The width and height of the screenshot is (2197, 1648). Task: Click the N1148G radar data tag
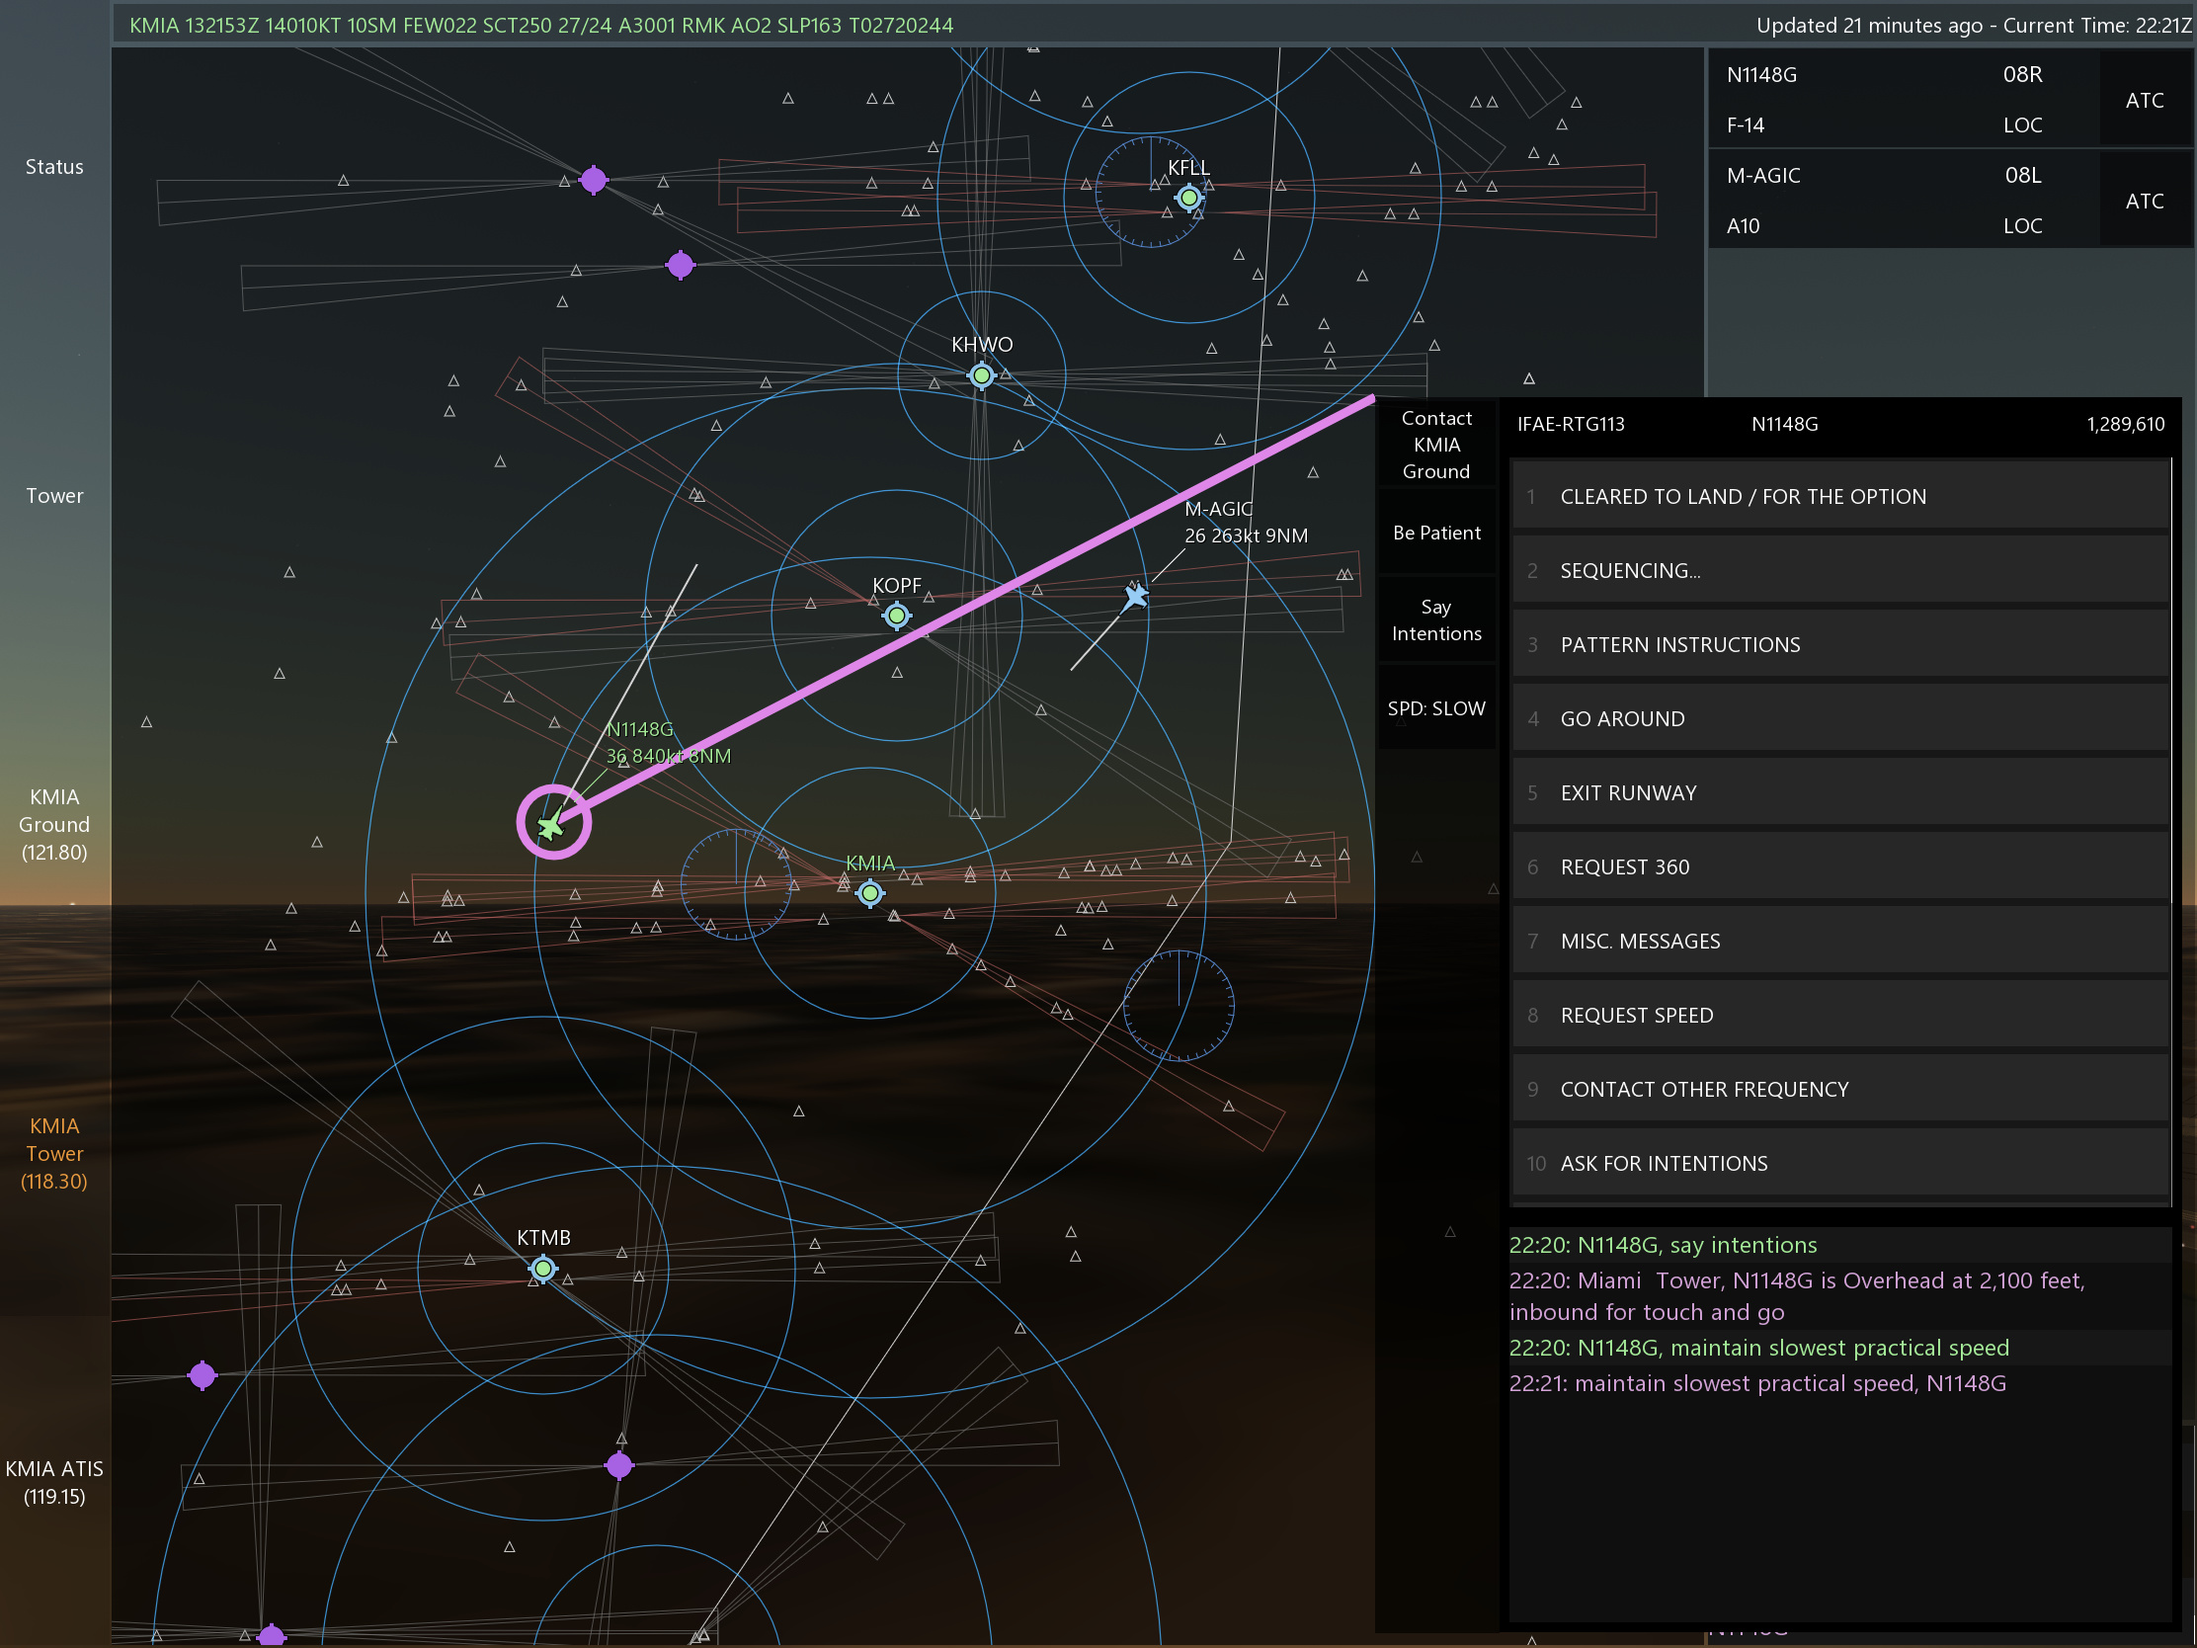669,742
